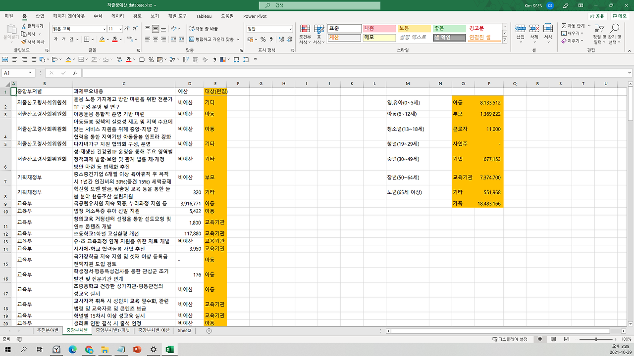Align text to the left in ribbon
The width and height of the screenshot is (634, 356).
(148, 39)
